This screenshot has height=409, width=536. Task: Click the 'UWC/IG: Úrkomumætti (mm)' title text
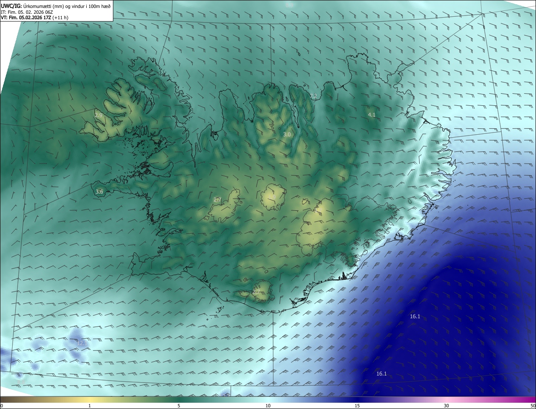point(32,6)
